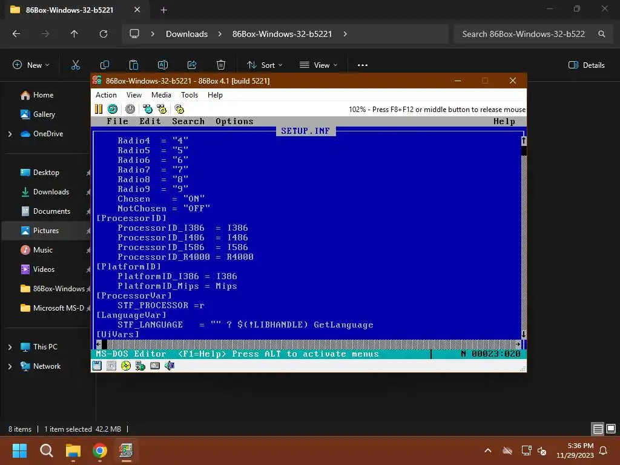
Task: Open the Windows Start menu
Action: 19,450
